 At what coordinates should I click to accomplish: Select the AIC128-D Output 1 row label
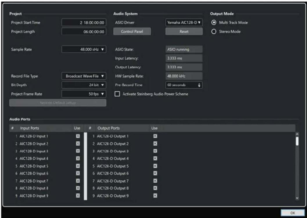tap(113, 136)
